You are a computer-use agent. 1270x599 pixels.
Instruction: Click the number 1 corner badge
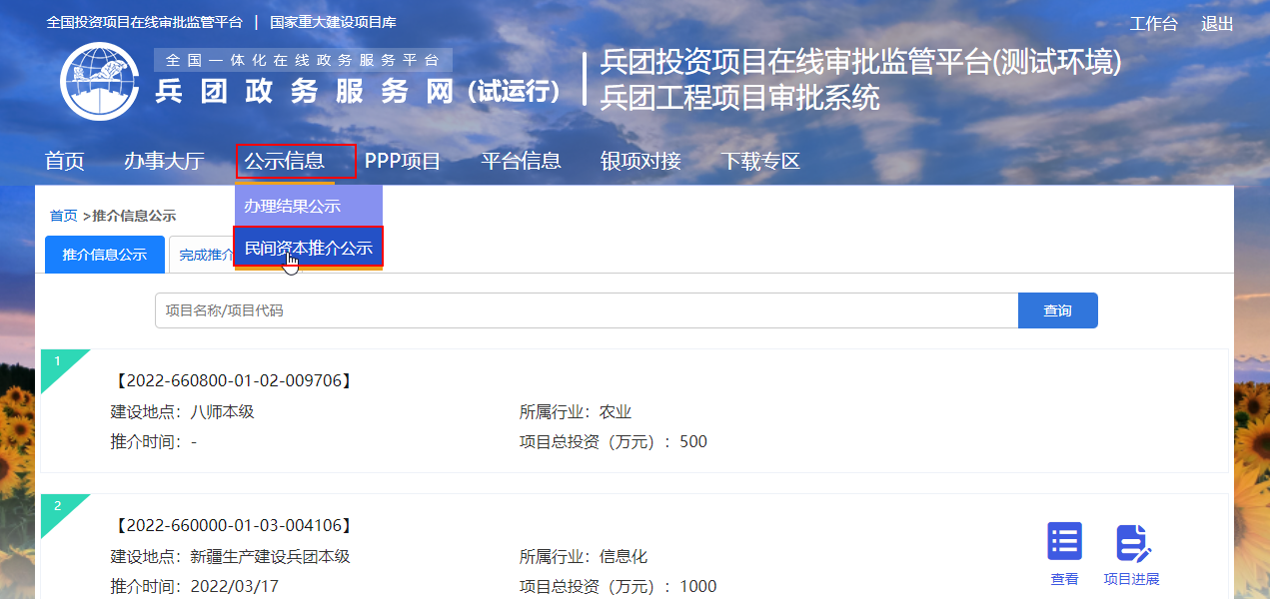(x=58, y=361)
